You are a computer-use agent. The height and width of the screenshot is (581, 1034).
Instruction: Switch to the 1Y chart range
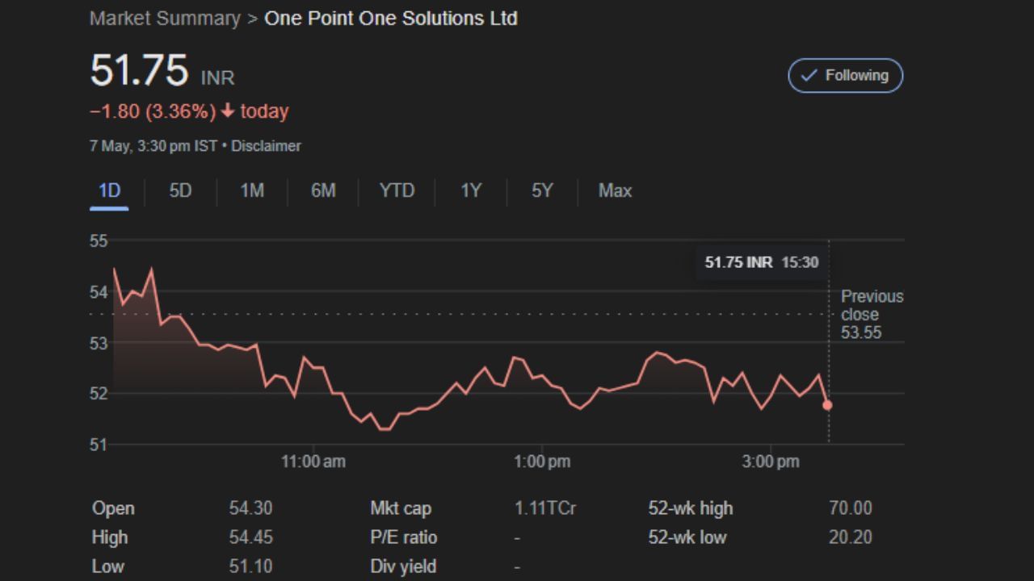point(471,191)
